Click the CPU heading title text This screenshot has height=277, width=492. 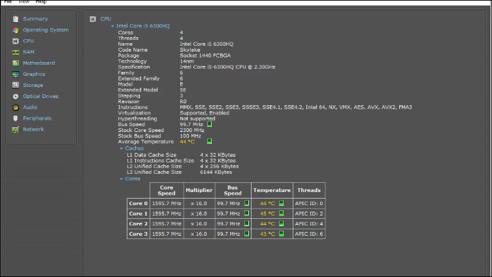click(106, 19)
